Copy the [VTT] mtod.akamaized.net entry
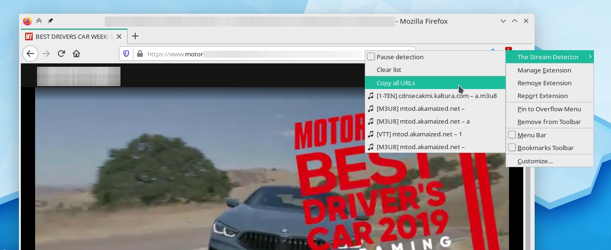 [x=435, y=134]
